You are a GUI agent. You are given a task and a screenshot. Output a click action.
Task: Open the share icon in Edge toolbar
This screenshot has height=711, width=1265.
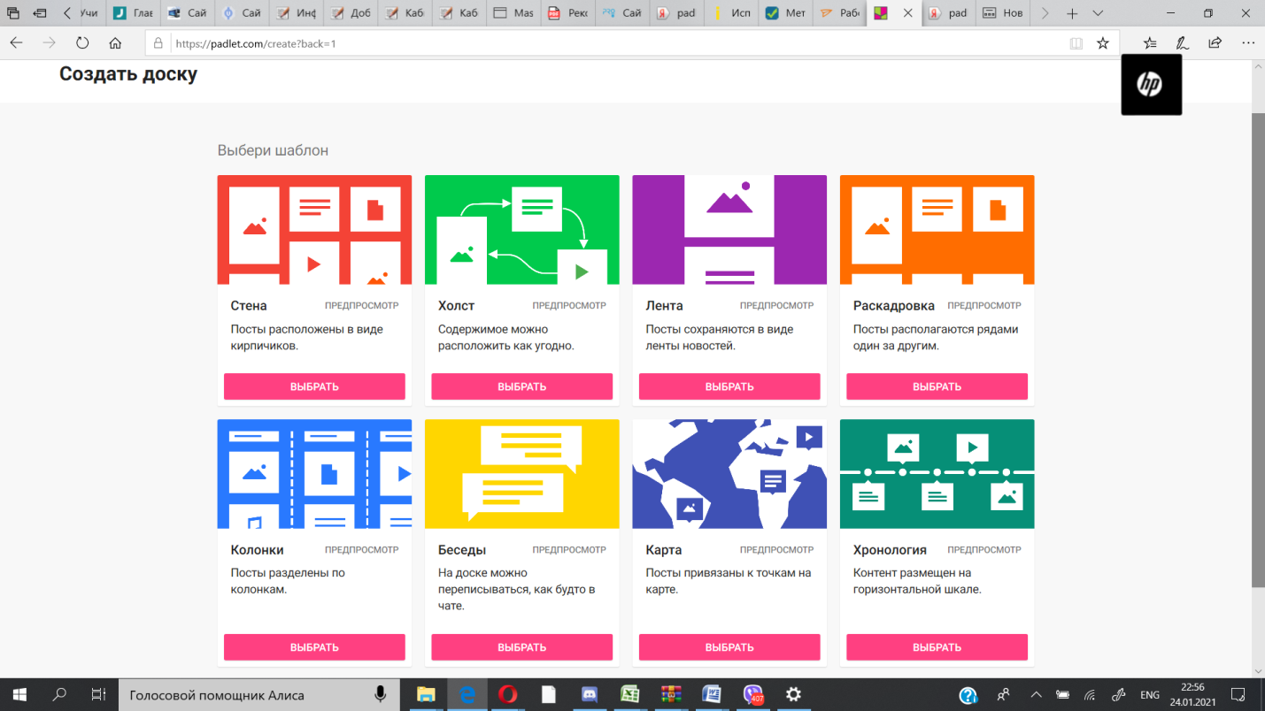tap(1215, 42)
